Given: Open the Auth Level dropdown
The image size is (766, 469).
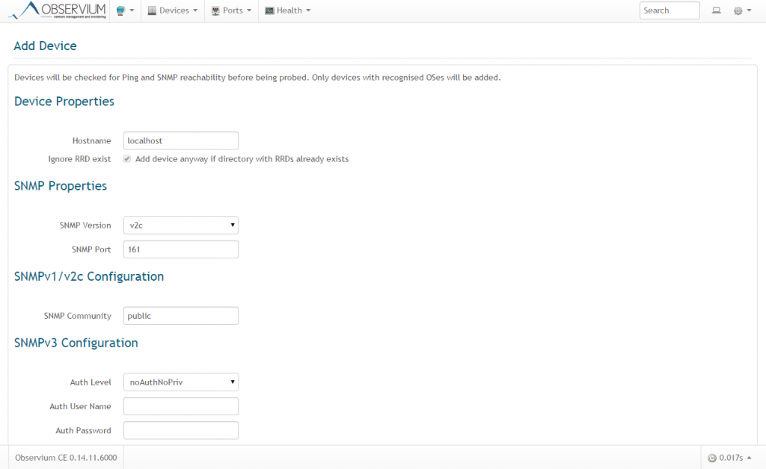Looking at the screenshot, I should click(180, 382).
